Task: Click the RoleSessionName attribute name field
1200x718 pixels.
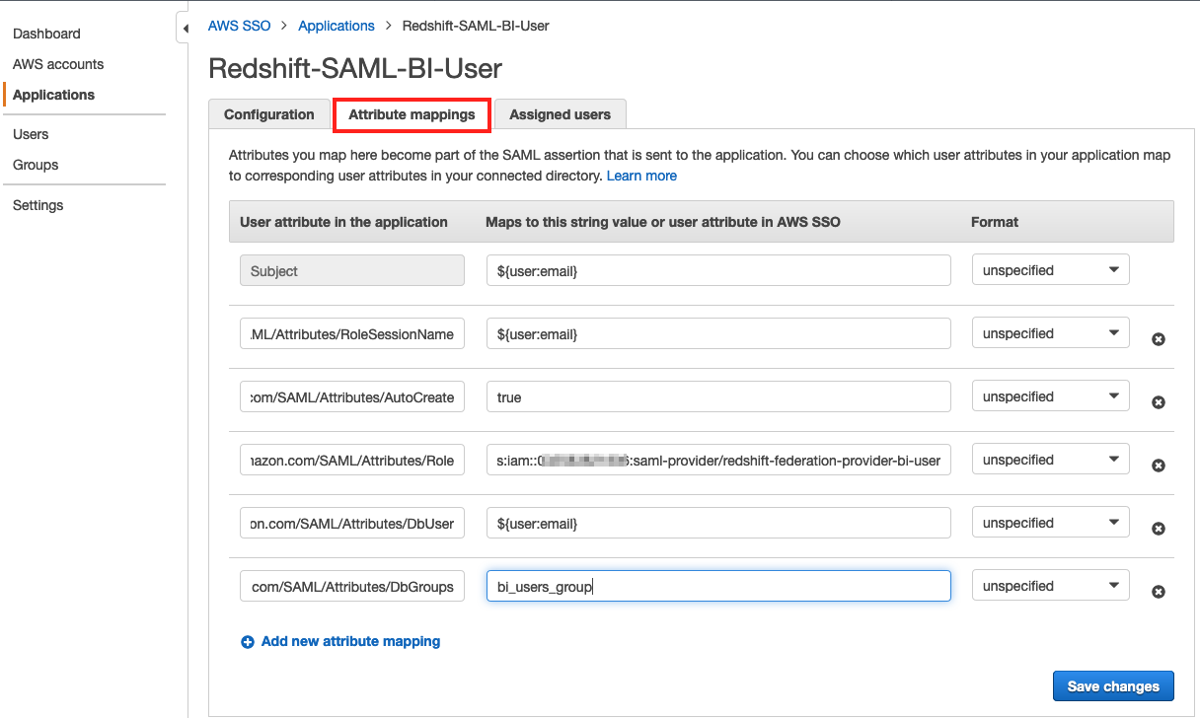Action: [x=352, y=333]
